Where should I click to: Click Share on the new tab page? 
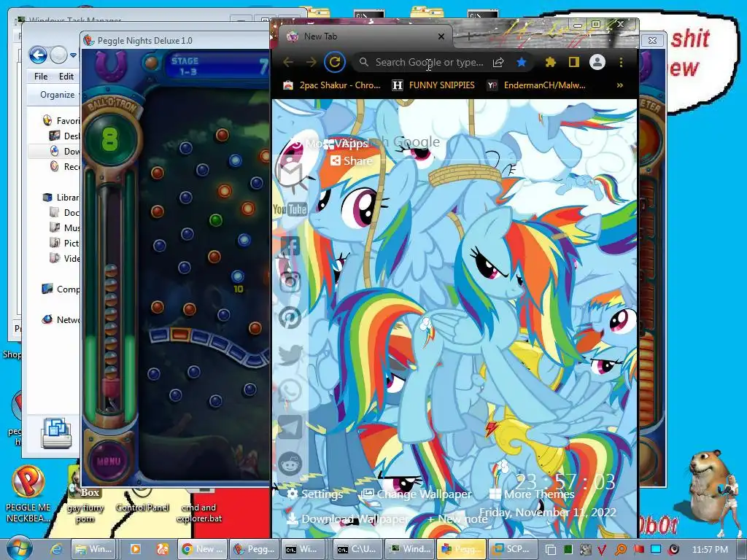pos(351,160)
